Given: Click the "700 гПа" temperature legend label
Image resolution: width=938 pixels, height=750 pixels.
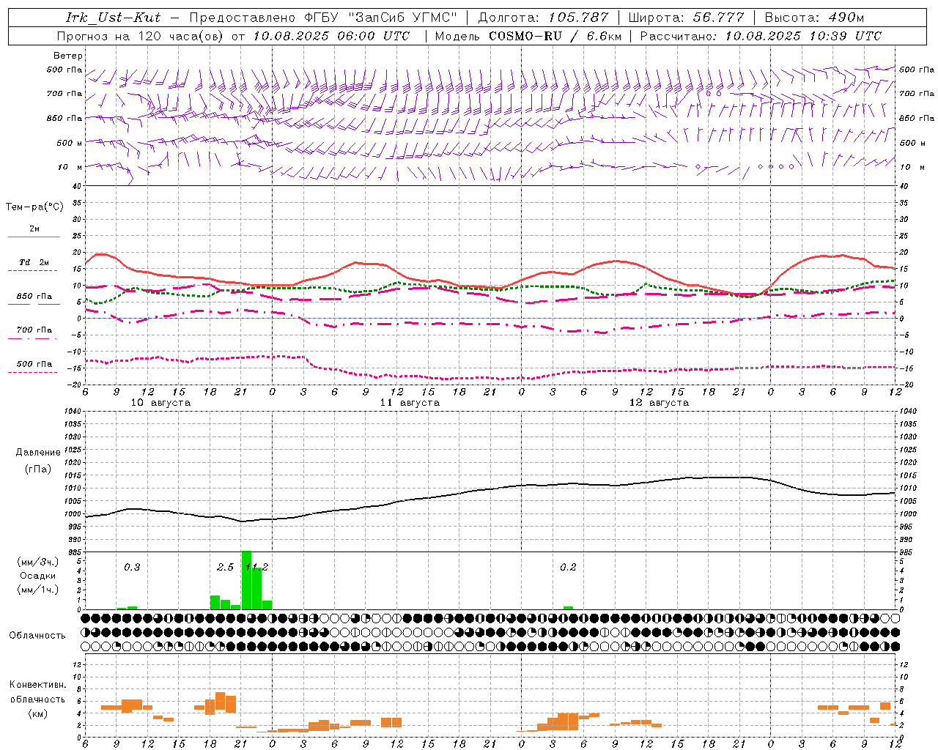Looking at the screenshot, I should point(34,330).
